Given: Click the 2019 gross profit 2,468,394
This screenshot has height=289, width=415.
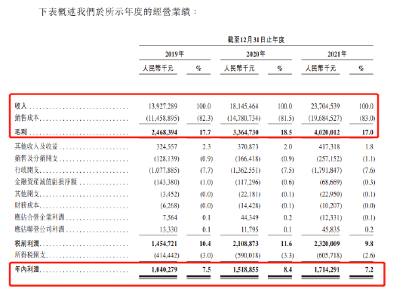Looking at the screenshot, I should (164, 132).
